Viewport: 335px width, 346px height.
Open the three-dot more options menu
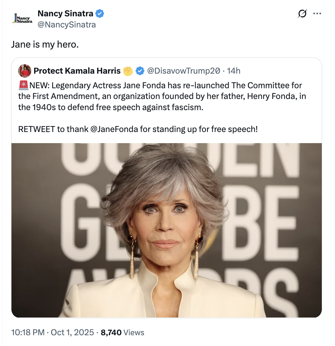(317, 14)
